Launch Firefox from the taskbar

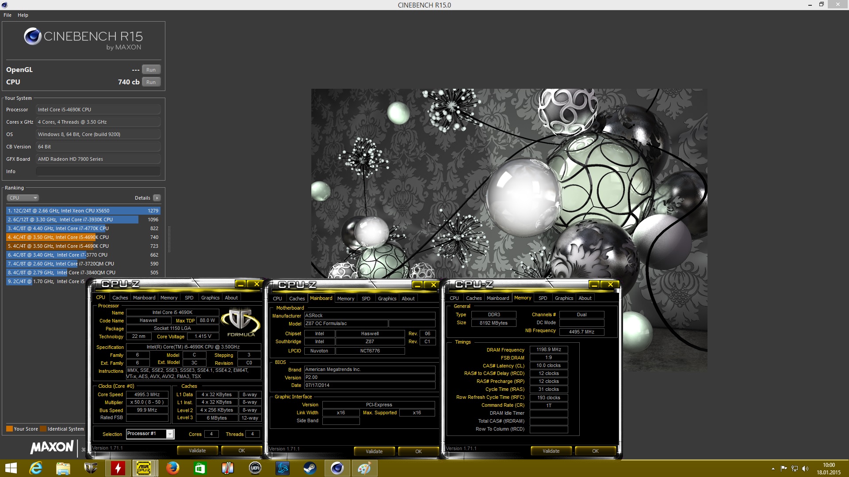pyautogui.click(x=172, y=468)
